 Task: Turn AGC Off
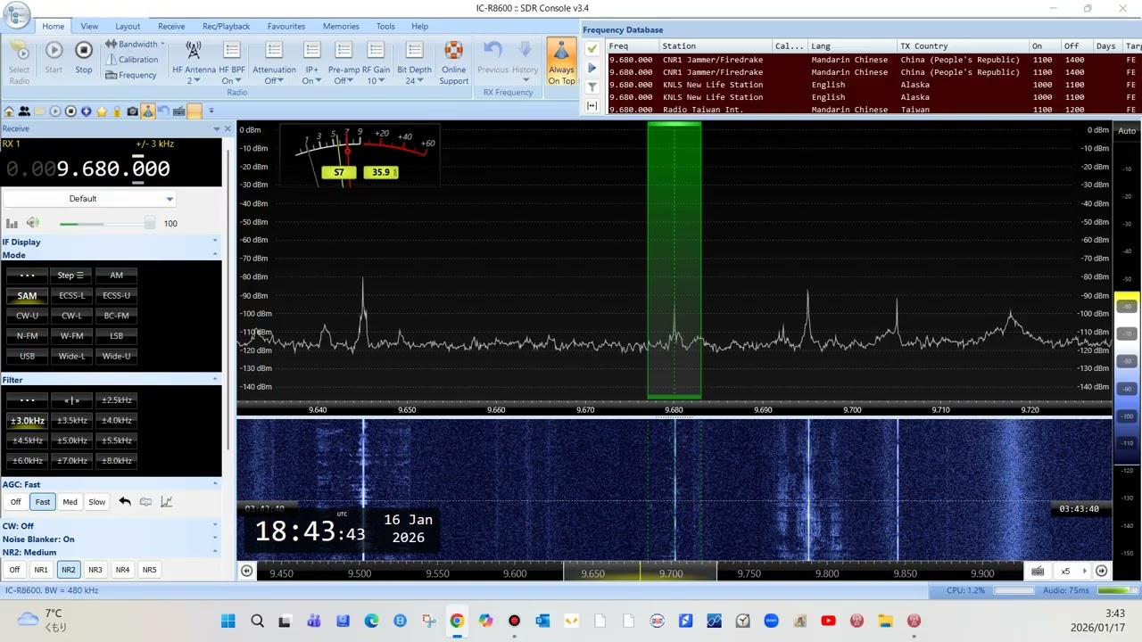(15, 502)
